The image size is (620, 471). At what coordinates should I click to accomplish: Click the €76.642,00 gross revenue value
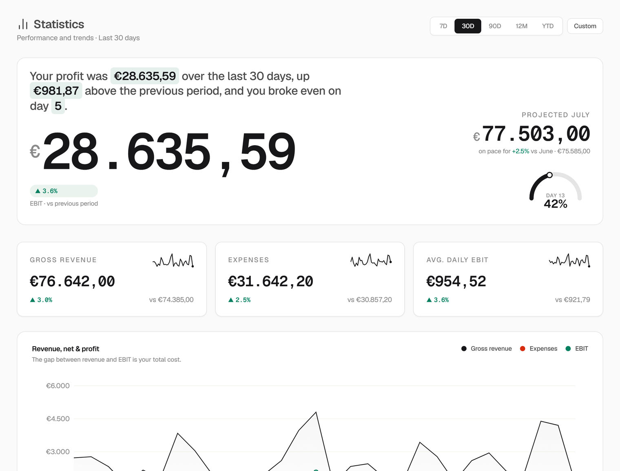[x=72, y=281]
